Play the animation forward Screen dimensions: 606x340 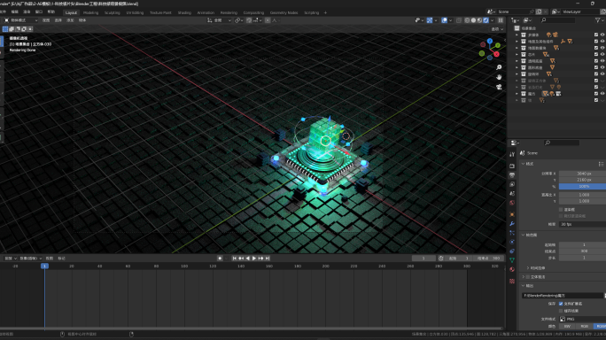[x=254, y=258]
